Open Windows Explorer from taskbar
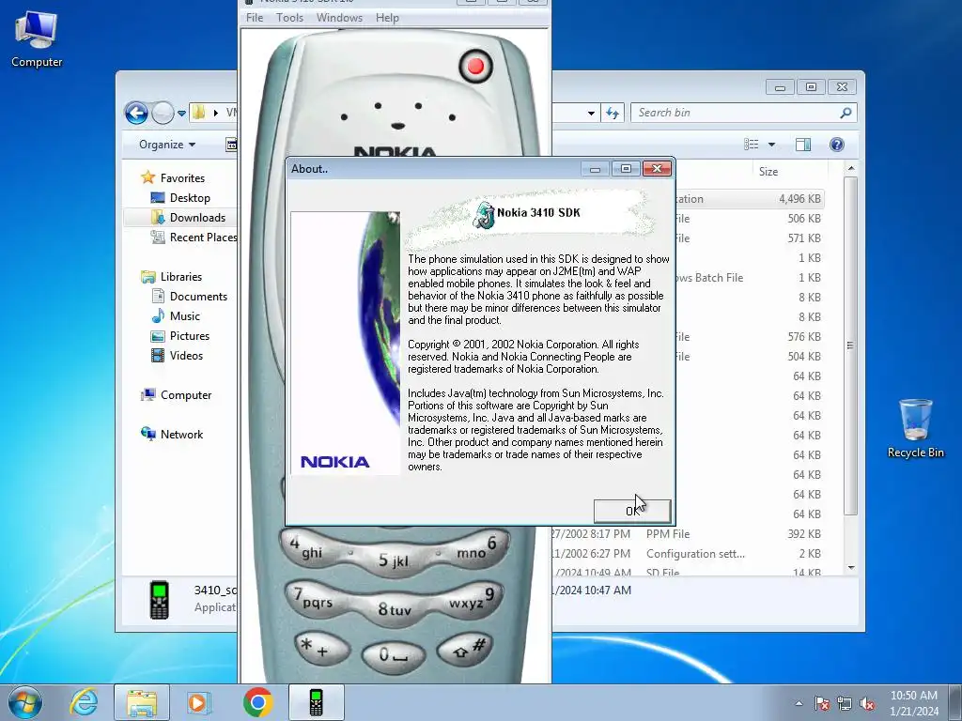This screenshot has height=721, width=962. (x=142, y=702)
